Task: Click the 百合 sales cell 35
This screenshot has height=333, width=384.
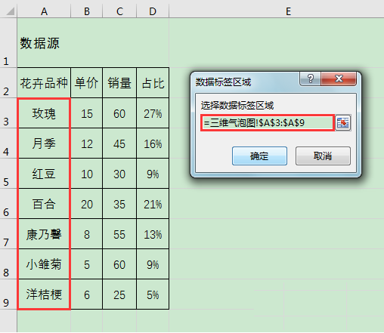Action: (x=119, y=204)
